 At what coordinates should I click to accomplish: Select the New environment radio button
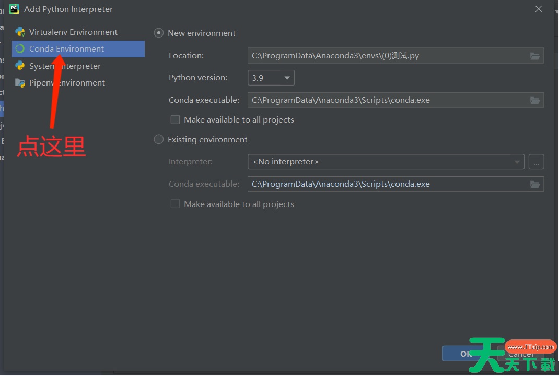coord(159,33)
